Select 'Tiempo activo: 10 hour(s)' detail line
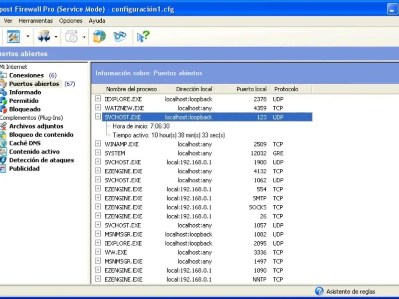 pos(169,135)
